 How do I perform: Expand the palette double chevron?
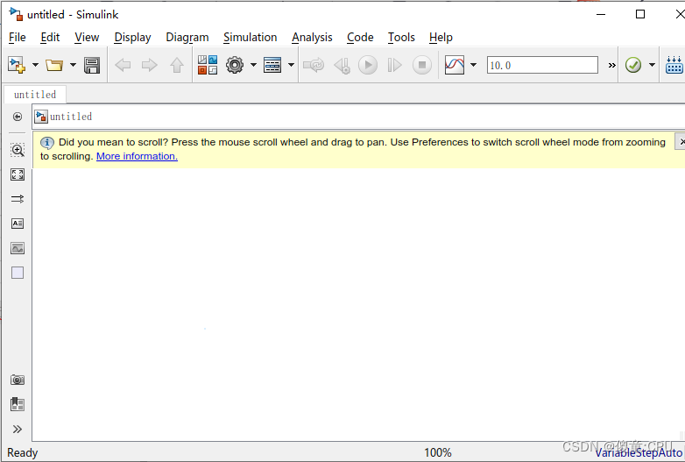18,430
